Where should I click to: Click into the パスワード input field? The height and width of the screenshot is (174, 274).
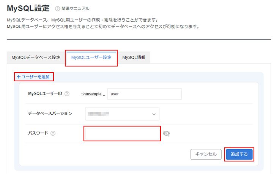click(x=122, y=134)
